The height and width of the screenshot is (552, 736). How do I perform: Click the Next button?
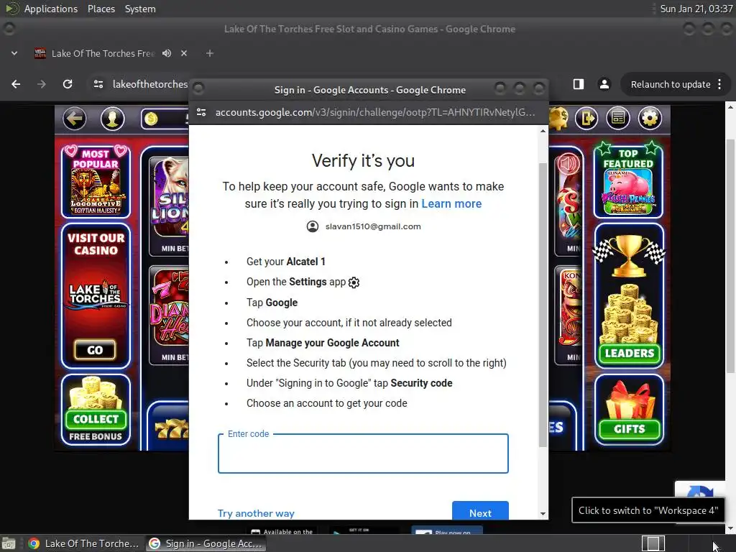480,511
